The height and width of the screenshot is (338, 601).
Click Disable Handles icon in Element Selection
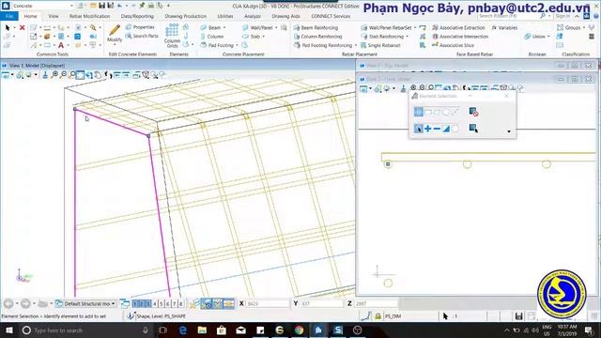473,112
